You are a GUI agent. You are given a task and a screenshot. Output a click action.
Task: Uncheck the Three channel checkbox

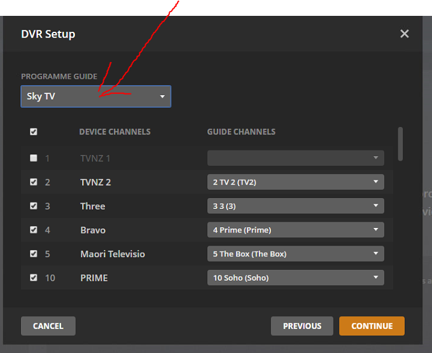click(x=34, y=206)
